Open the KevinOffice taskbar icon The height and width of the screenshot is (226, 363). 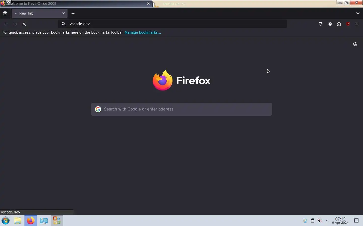pyautogui.click(x=57, y=221)
